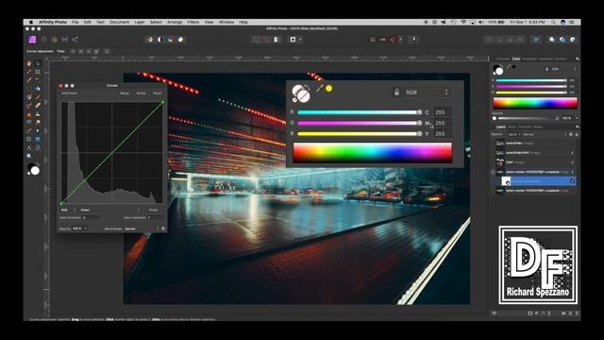Switch to Export Persona
Screen dimensions: 604x340
pyautogui.click(x=75, y=40)
